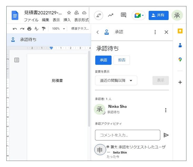Open Ninko Sho's three-dot options menu
The image size is (193, 167).
point(166,110)
